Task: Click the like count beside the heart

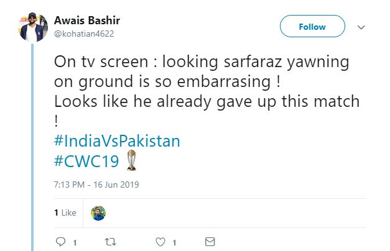Action: point(174,242)
